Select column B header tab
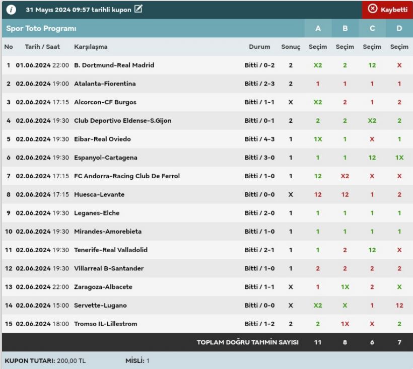Image resolution: width=413 pixels, height=369 pixels. point(345,29)
